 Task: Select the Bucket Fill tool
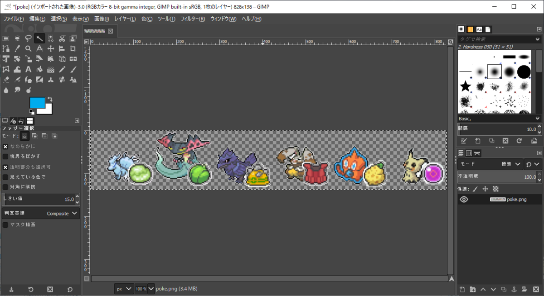point(39,69)
